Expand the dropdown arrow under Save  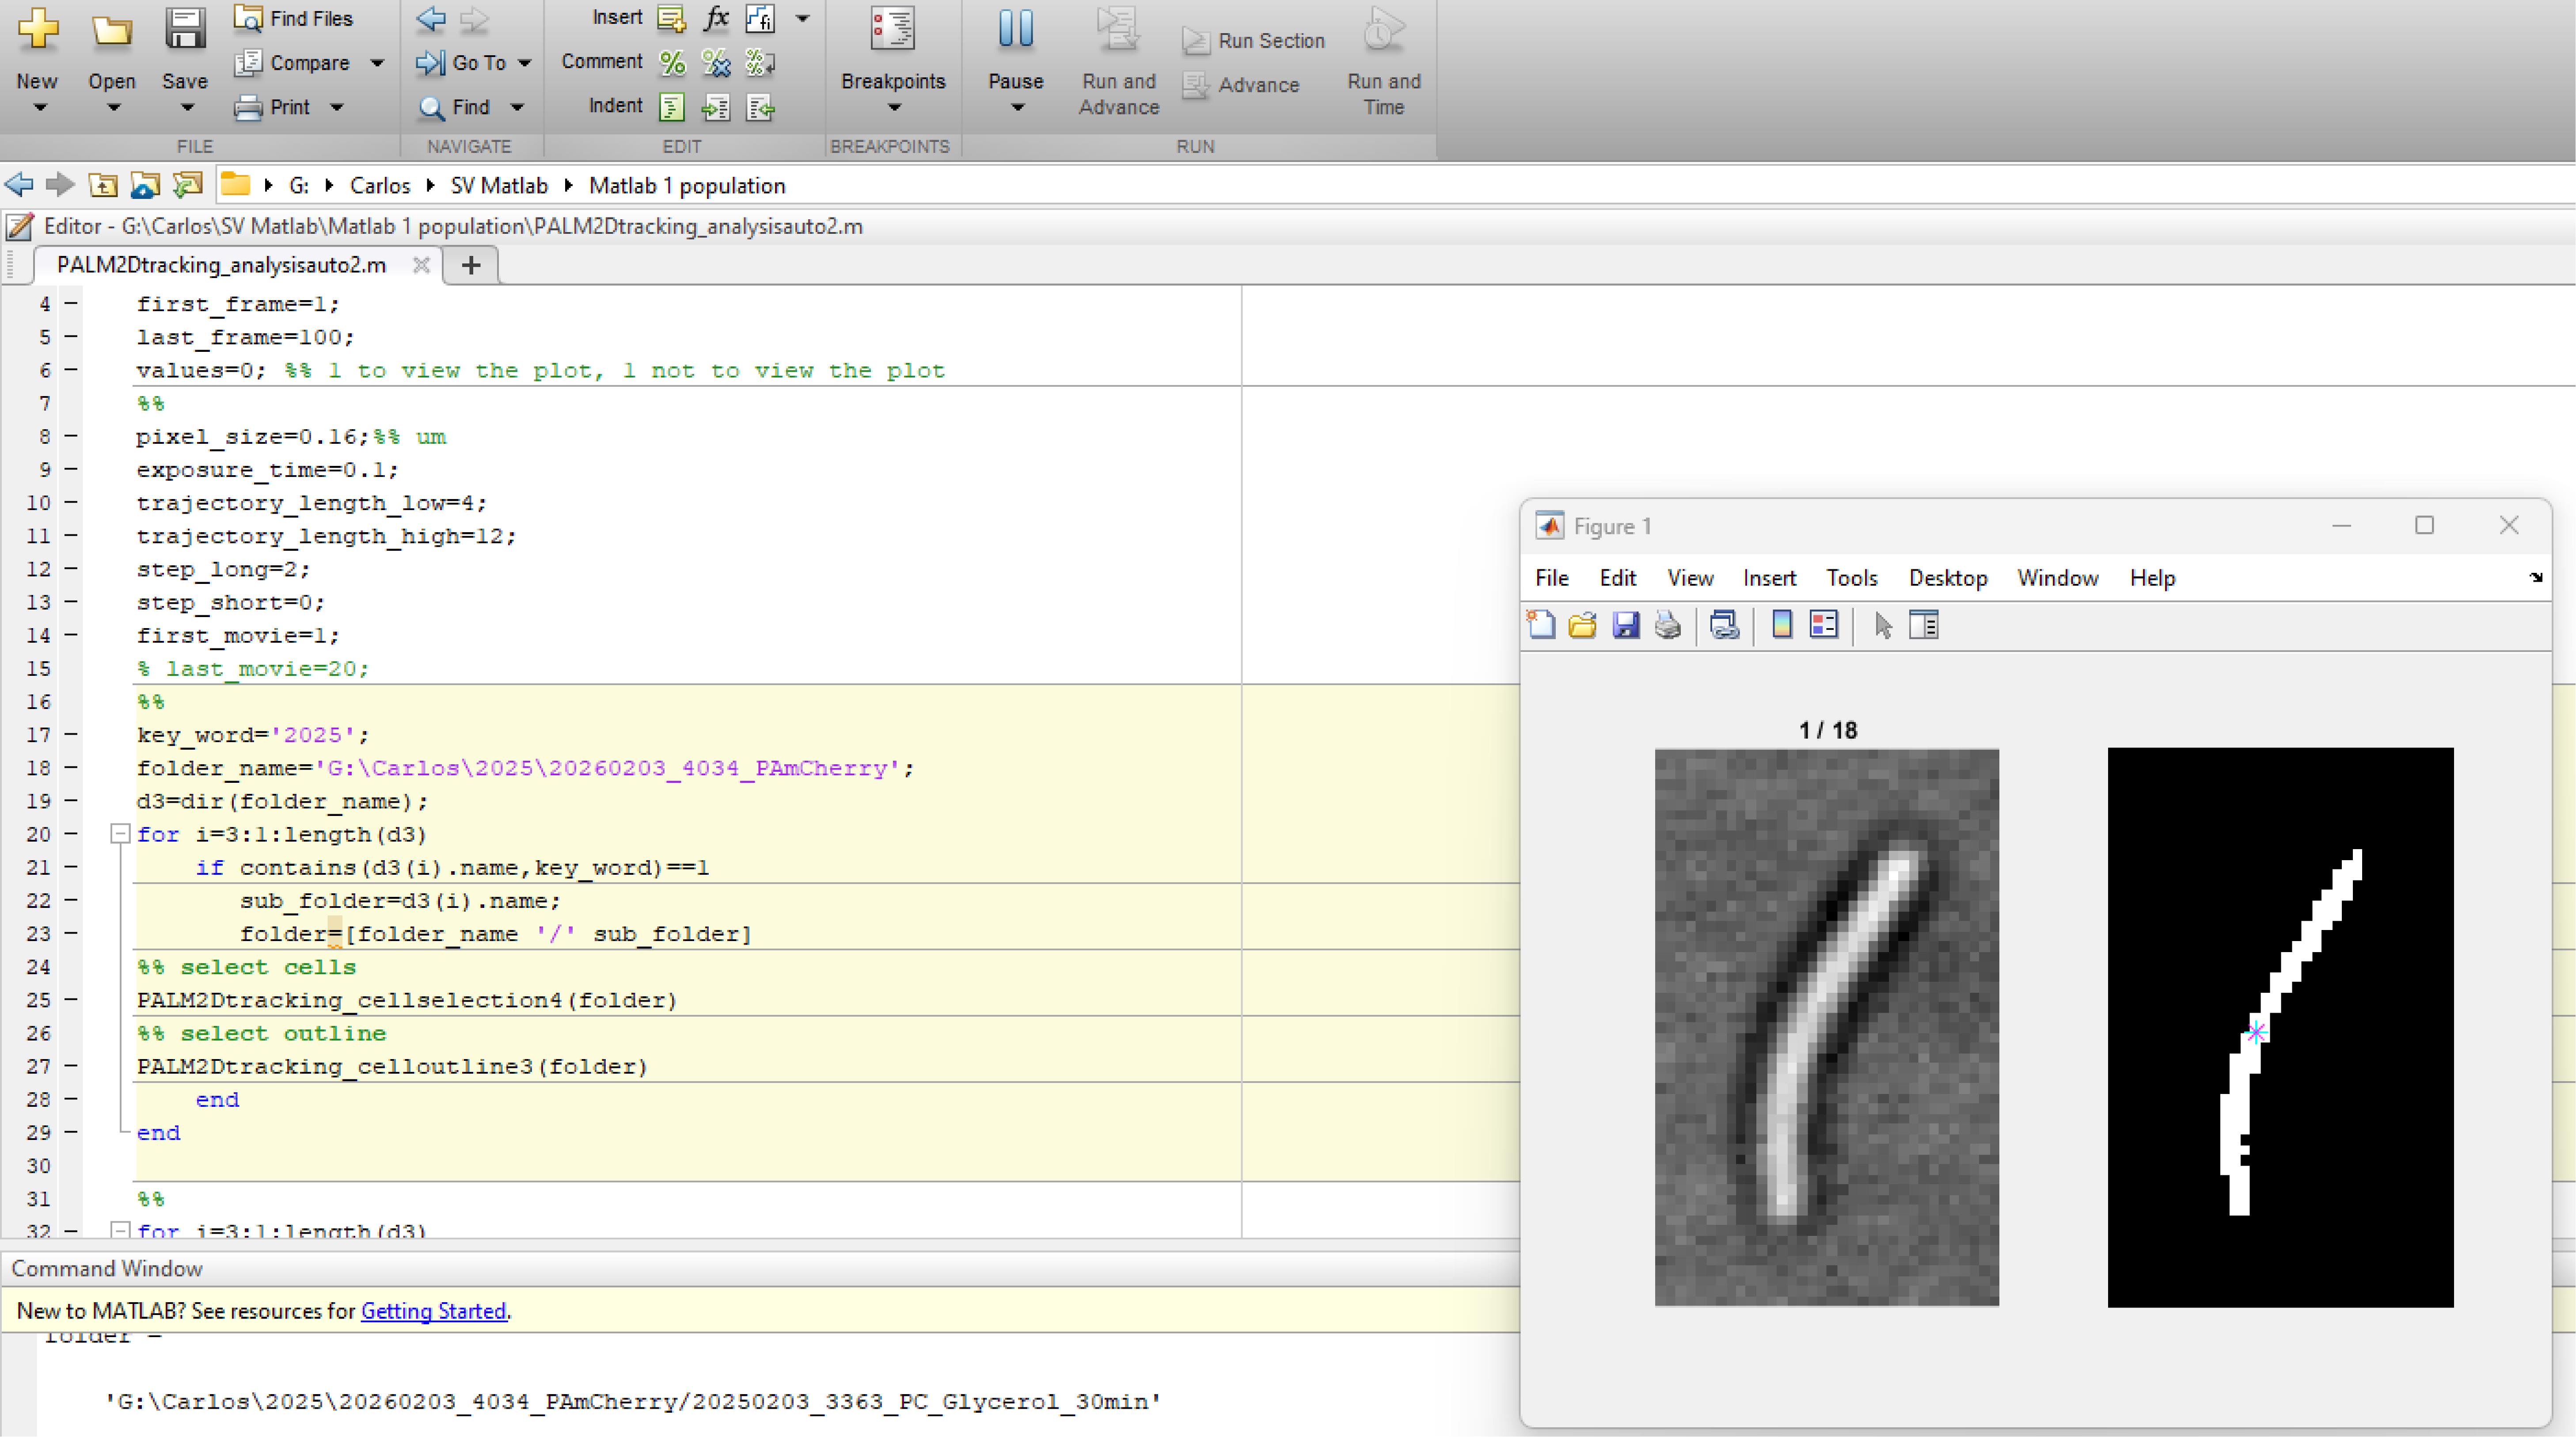point(186,108)
